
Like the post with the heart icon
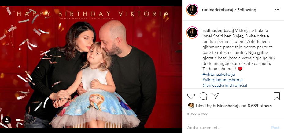[x=191, y=96]
